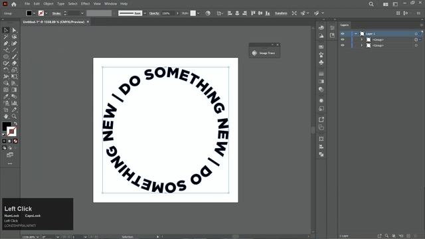Open search with magnifier icon
The height and width of the screenshot is (239, 425).
(x=371, y=4)
